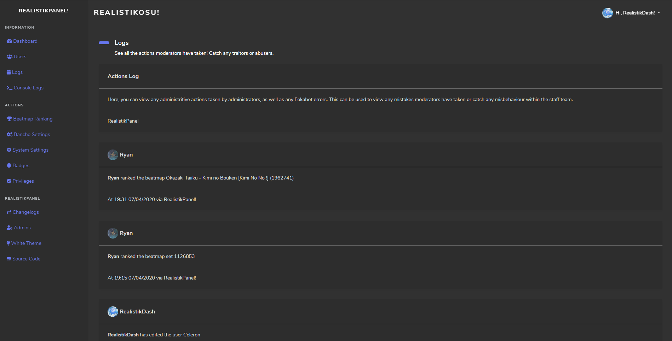Click the Okazaki Taiiku beatmap log message

201,178
